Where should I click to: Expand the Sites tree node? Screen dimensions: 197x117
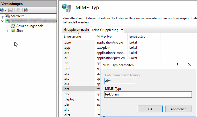(x=7, y=31)
